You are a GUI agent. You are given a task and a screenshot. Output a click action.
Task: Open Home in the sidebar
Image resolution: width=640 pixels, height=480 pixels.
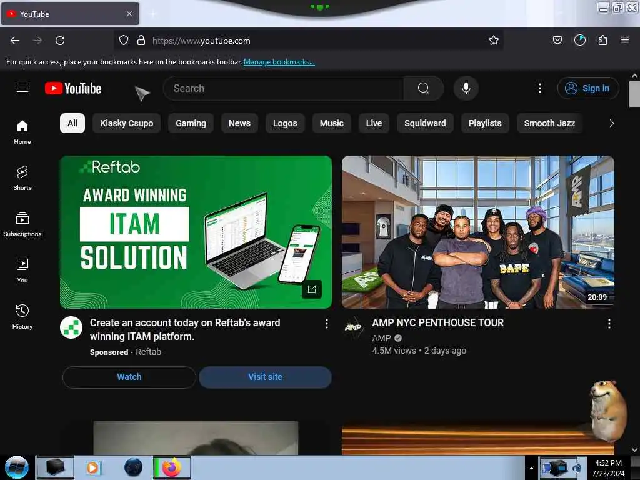tap(22, 132)
